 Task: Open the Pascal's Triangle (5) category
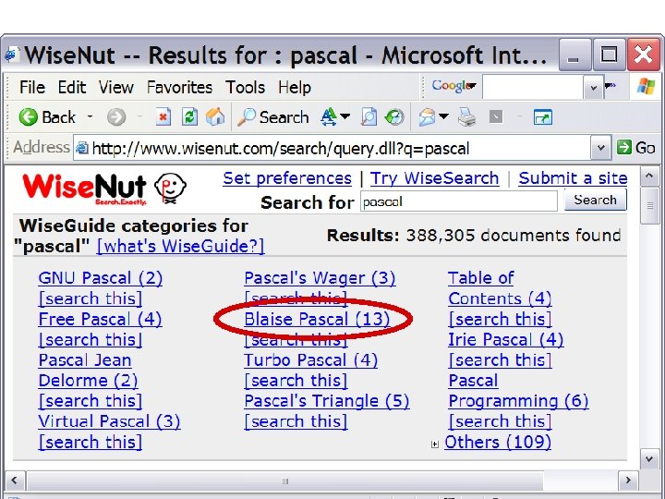pyautogui.click(x=327, y=401)
